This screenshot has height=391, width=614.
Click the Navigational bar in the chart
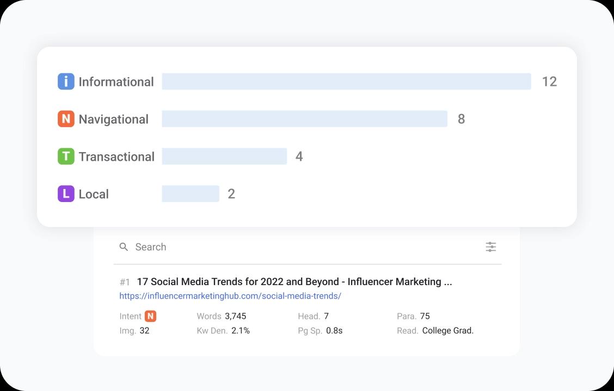304,119
